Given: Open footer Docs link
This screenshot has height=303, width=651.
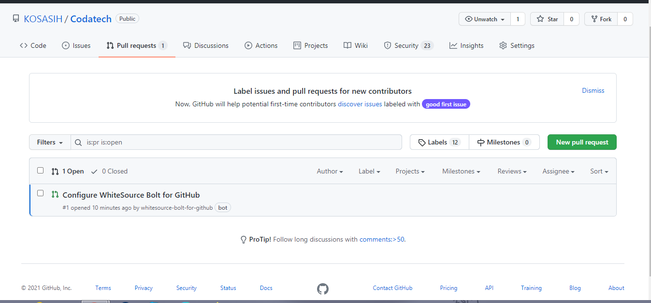Looking at the screenshot, I should (x=266, y=288).
